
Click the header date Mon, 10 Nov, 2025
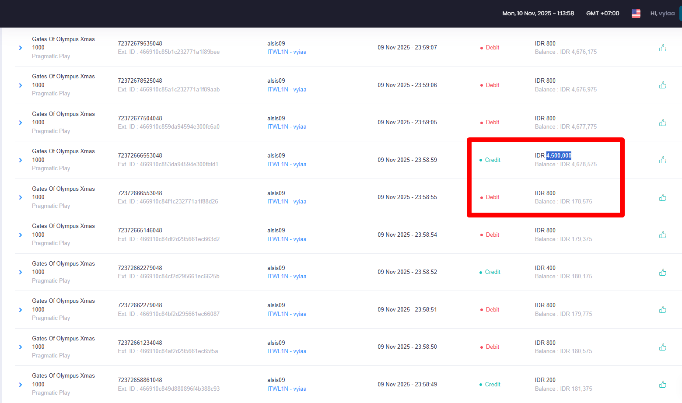tap(527, 14)
